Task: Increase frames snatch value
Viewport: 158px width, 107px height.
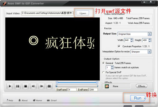Action: [112, 66]
